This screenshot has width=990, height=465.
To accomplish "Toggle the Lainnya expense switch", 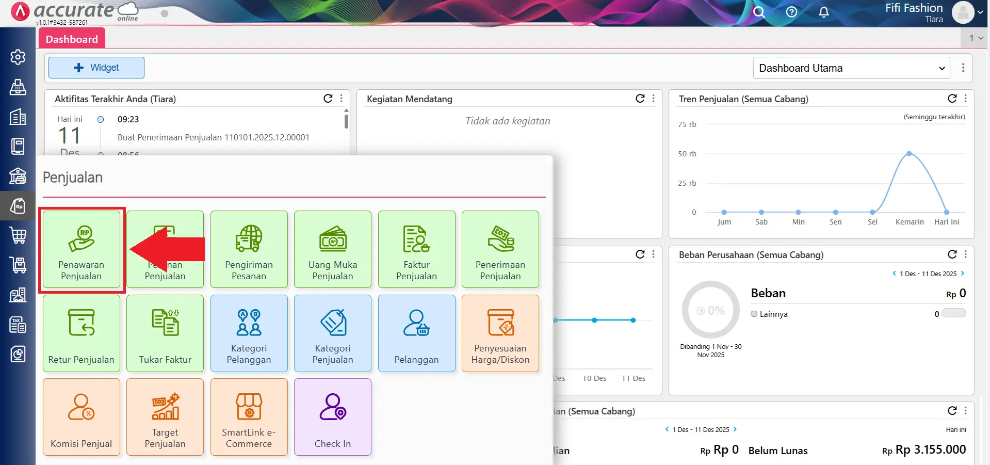I will 953,313.
